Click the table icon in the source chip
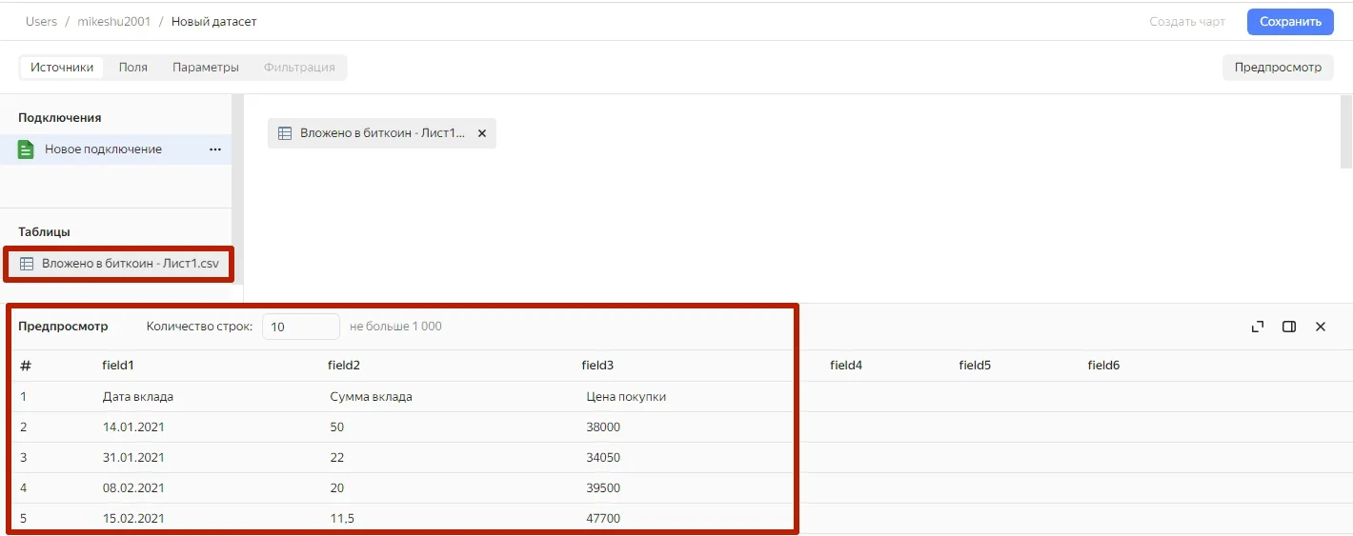The image size is (1353, 536). (284, 133)
